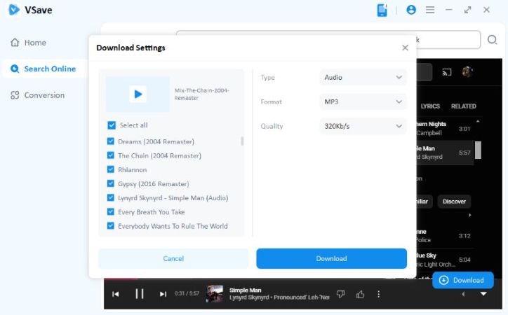This screenshot has width=508, height=315.
Task: Click the Cancel button
Action: point(173,258)
